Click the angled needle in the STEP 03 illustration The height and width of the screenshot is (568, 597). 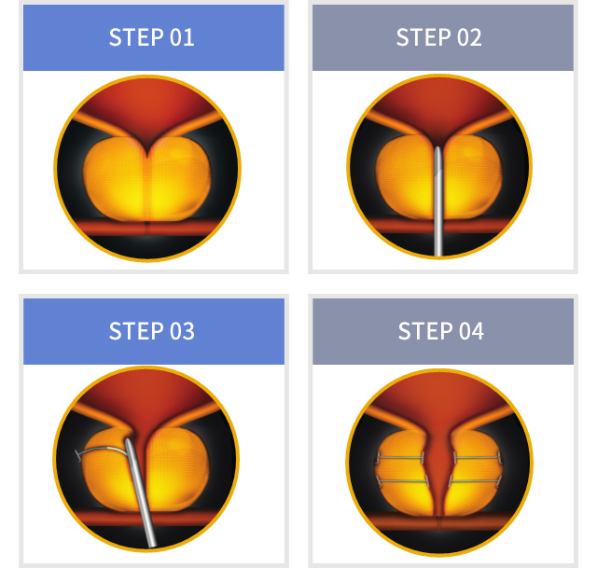click(140, 492)
